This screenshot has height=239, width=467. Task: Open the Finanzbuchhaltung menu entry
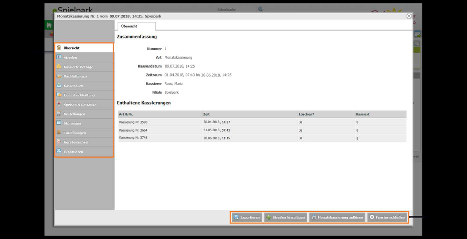[84, 95]
